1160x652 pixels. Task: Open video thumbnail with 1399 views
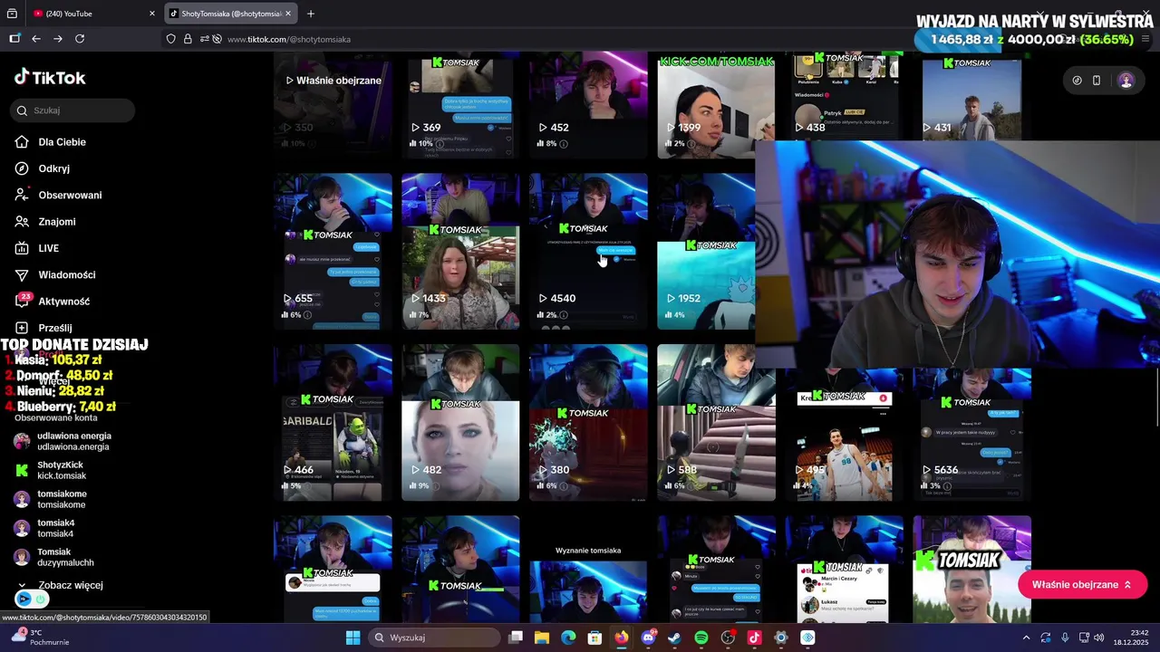[x=716, y=105]
